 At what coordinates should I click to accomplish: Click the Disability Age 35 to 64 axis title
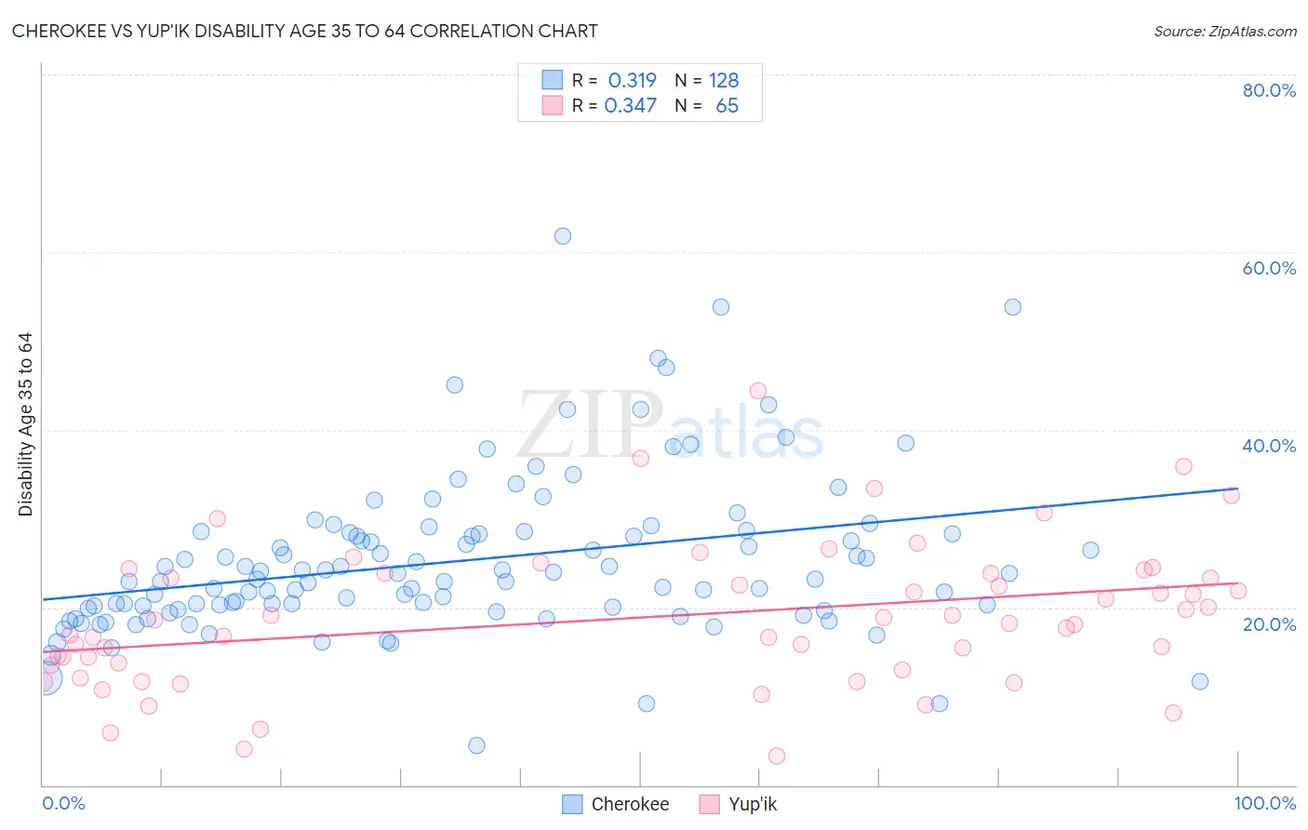(x=25, y=424)
